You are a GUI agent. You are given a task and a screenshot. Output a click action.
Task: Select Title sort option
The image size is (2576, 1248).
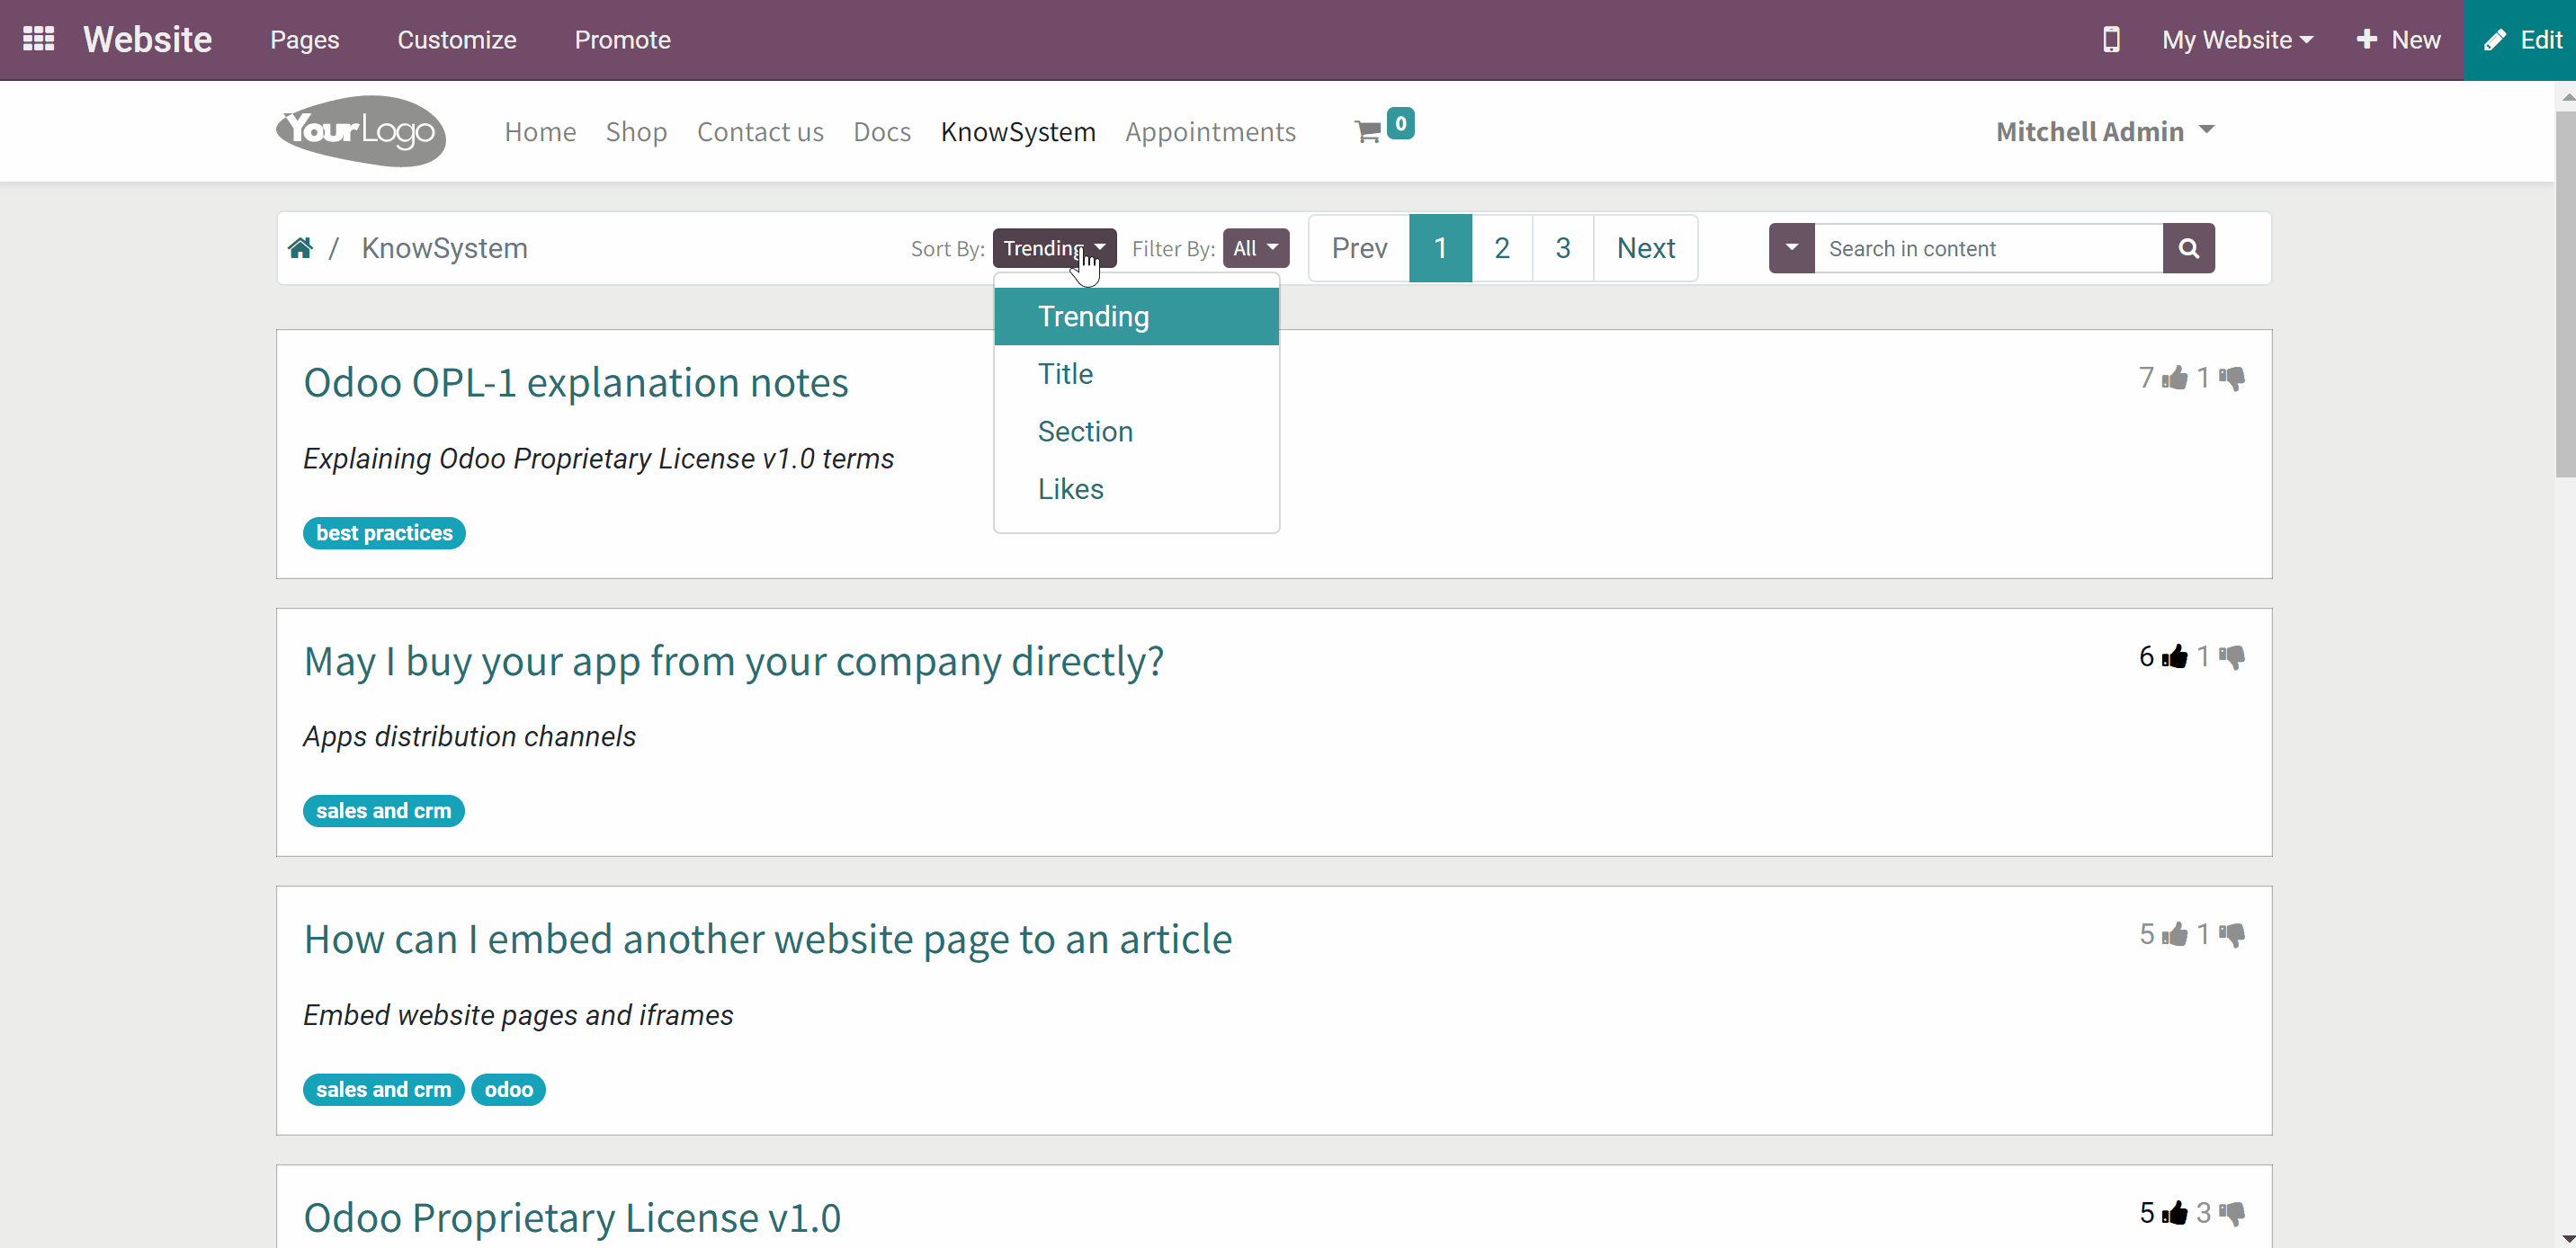1136,374
